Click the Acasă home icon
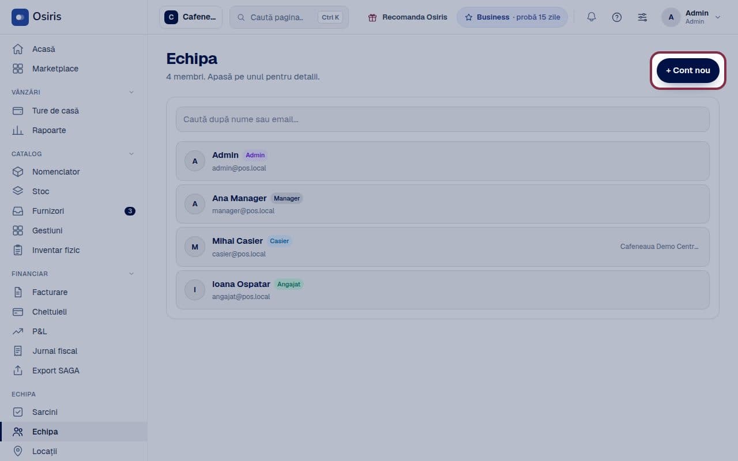 pos(18,49)
